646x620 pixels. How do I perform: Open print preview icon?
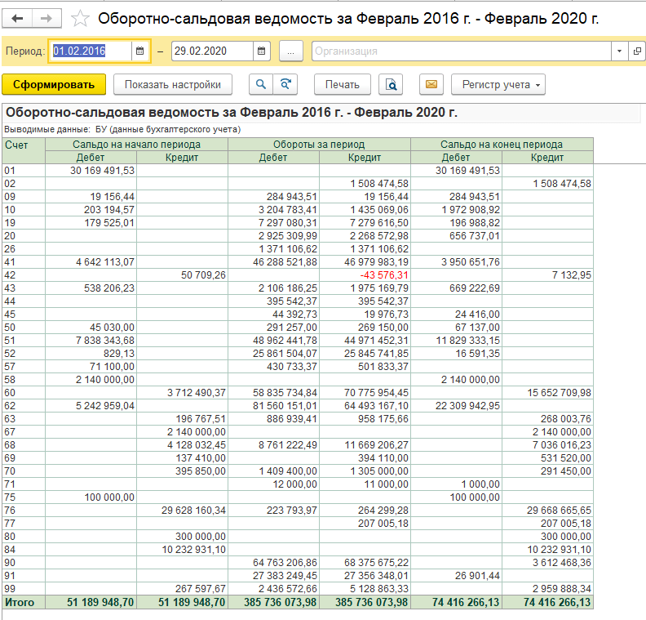(x=391, y=85)
